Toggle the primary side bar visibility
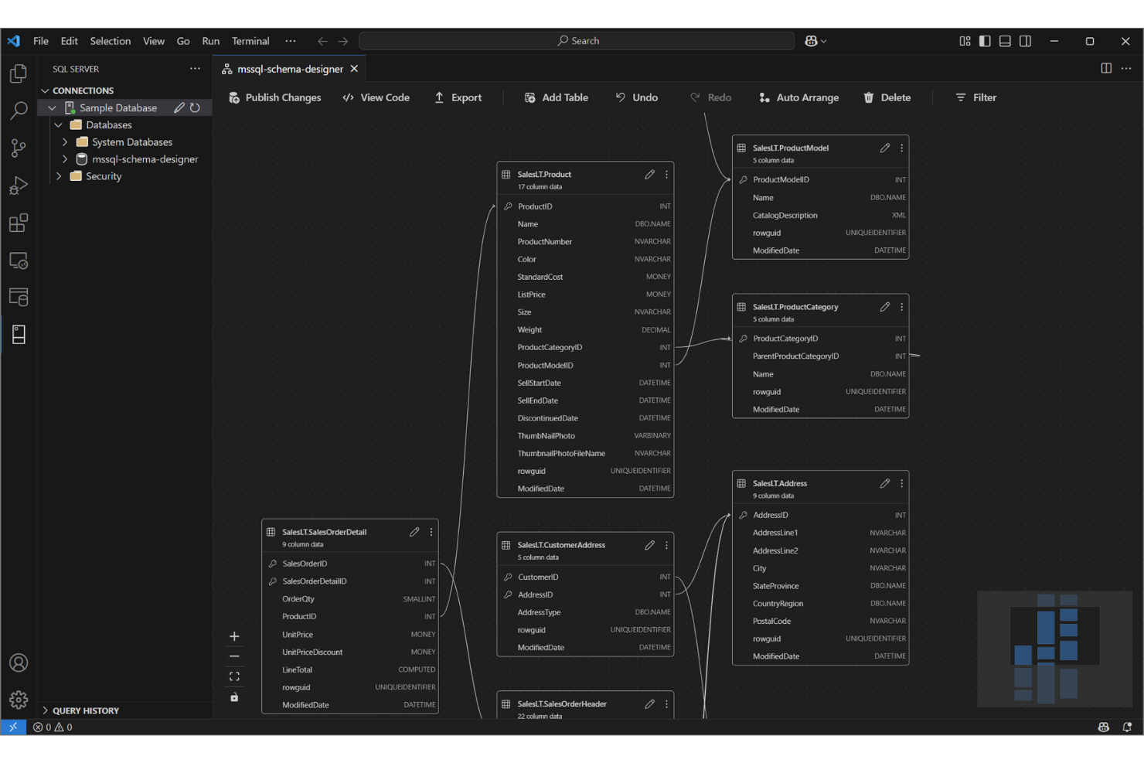Image resolution: width=1144 pixels, height=763 pixels. (x=985, y=40)
